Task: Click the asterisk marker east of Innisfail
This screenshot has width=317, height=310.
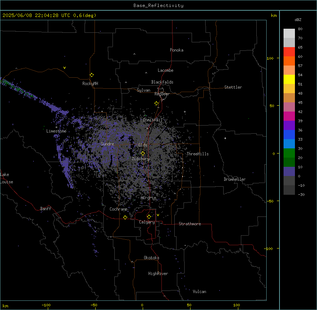Action: click(185, 112)
